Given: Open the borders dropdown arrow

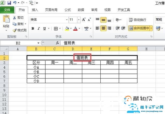Looking at the screenshot, I should coord(60,28).
